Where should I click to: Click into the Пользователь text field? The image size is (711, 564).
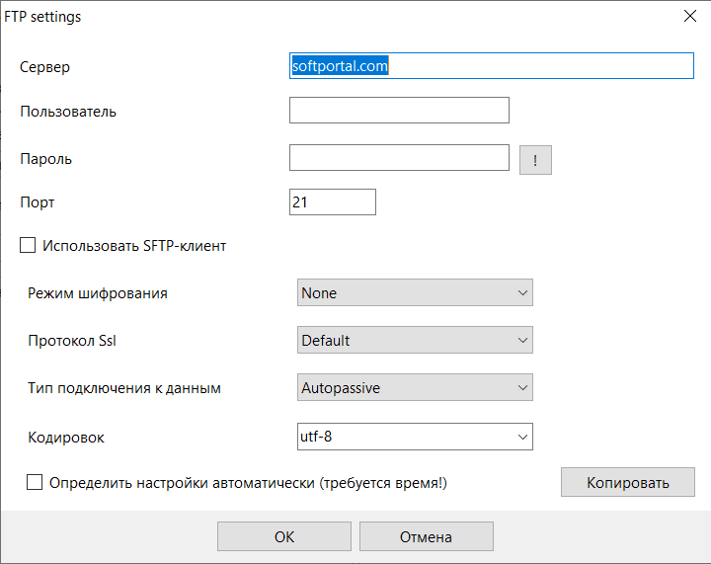point(399,111)
